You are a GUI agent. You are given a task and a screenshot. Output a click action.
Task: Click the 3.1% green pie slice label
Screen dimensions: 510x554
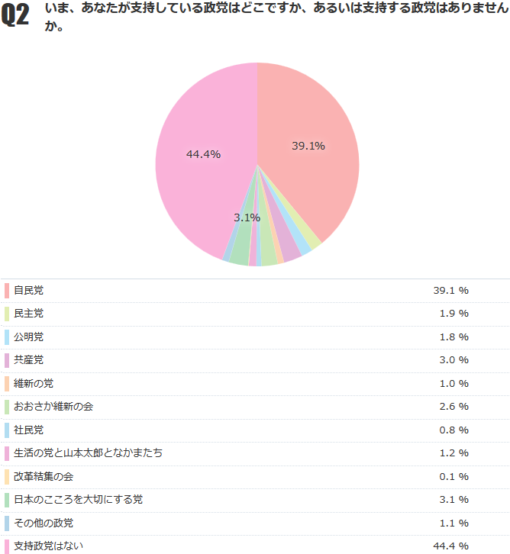point(247,217)
